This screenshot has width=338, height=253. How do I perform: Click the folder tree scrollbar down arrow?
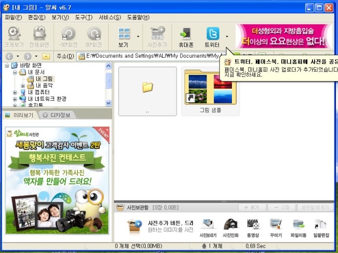(x=109, y=103)
